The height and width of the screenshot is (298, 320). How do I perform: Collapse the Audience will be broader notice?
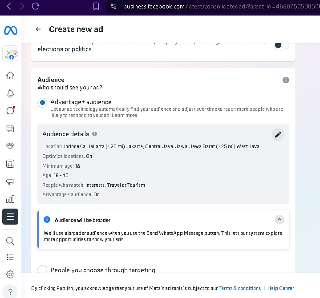279,219
